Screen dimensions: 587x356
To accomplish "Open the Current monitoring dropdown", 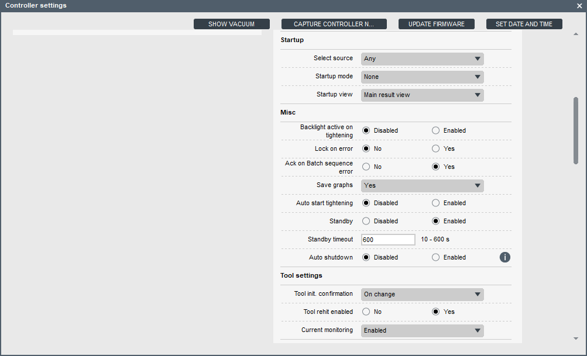I will [x=423, y=331].
